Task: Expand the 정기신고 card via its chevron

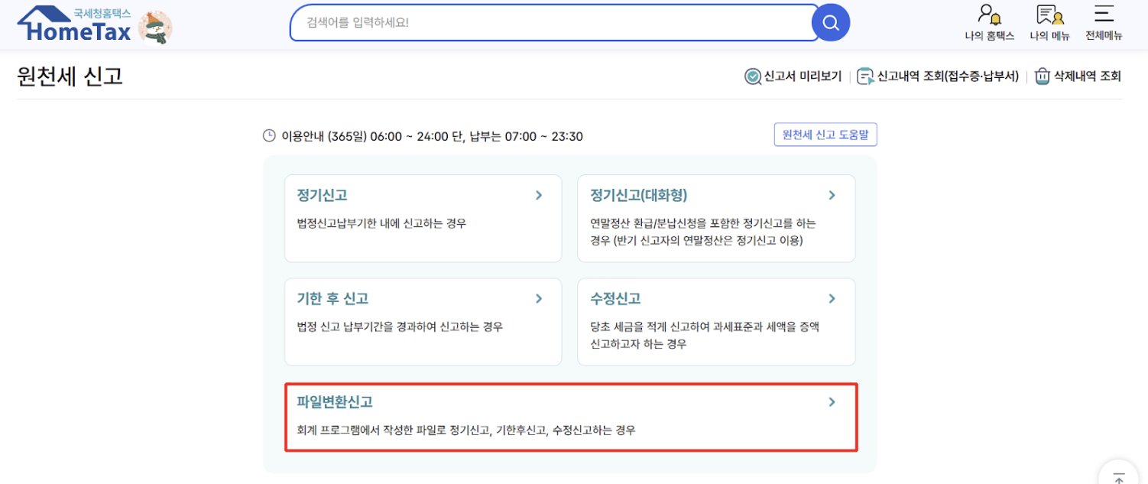Action: click(x=539, y=195)
